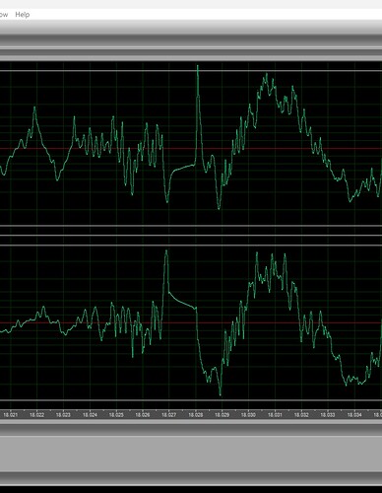Image resolution: width=382 pixels, height=493 pixels.
Task: Click inside the lower channel waveform
Action: [x=191, y=322]
